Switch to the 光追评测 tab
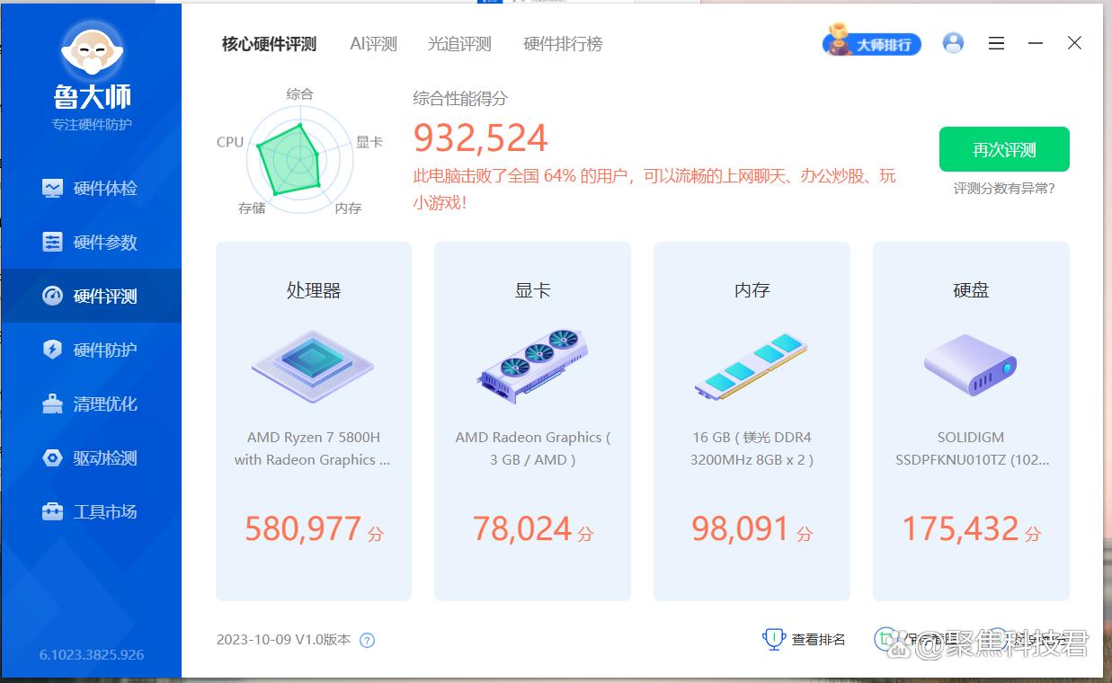The height and width of the screenshot is (683, 1112). (x=459, y=44)
